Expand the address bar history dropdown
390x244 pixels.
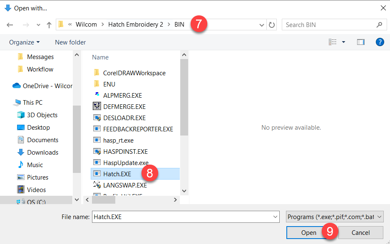[x=262, y=25]
